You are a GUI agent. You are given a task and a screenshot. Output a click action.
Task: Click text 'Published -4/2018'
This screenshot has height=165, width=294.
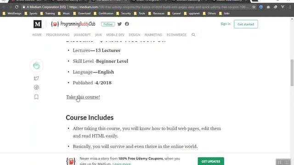click(92, 82)
